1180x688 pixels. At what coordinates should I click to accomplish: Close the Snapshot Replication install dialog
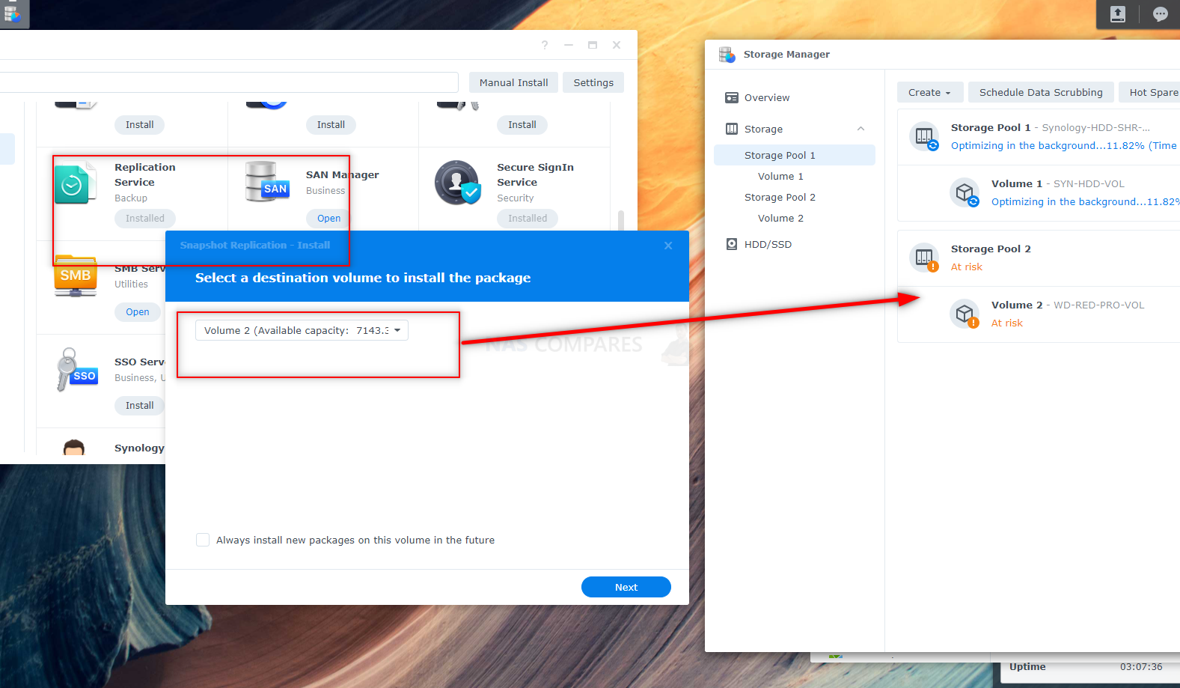668,246
